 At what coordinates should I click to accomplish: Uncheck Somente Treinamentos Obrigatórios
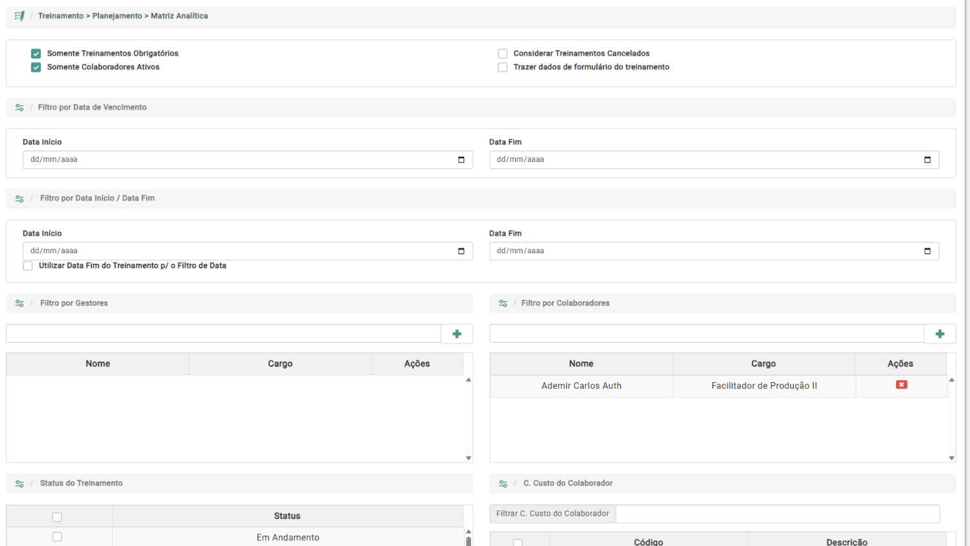point(36,54)
